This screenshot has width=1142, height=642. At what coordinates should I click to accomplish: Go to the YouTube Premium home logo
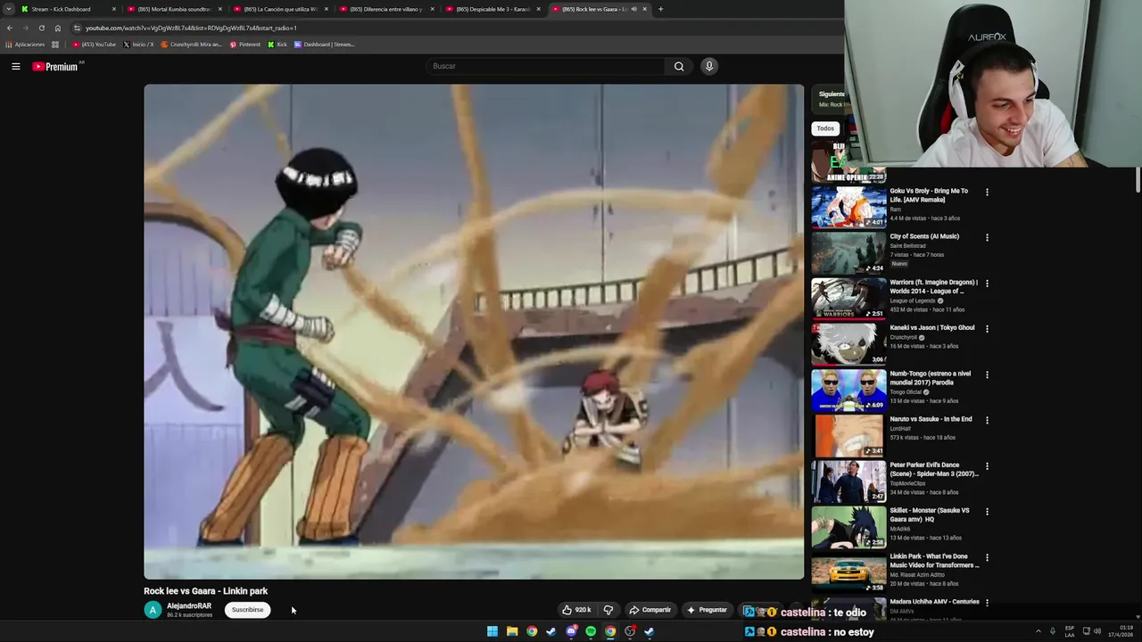click(57, 66)
